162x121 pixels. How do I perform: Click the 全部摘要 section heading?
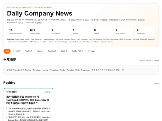(10, 60)
